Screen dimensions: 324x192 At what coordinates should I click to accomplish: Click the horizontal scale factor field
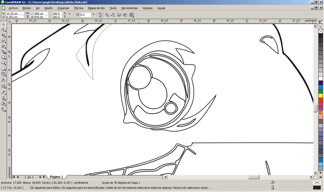pos(57,14)
